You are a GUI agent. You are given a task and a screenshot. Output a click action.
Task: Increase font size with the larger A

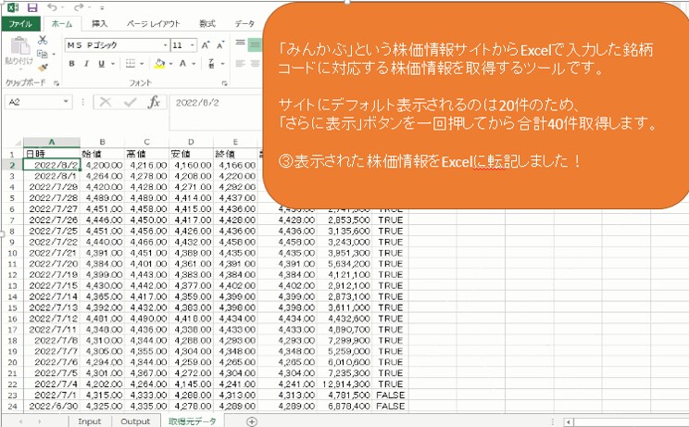coord(206,44)
